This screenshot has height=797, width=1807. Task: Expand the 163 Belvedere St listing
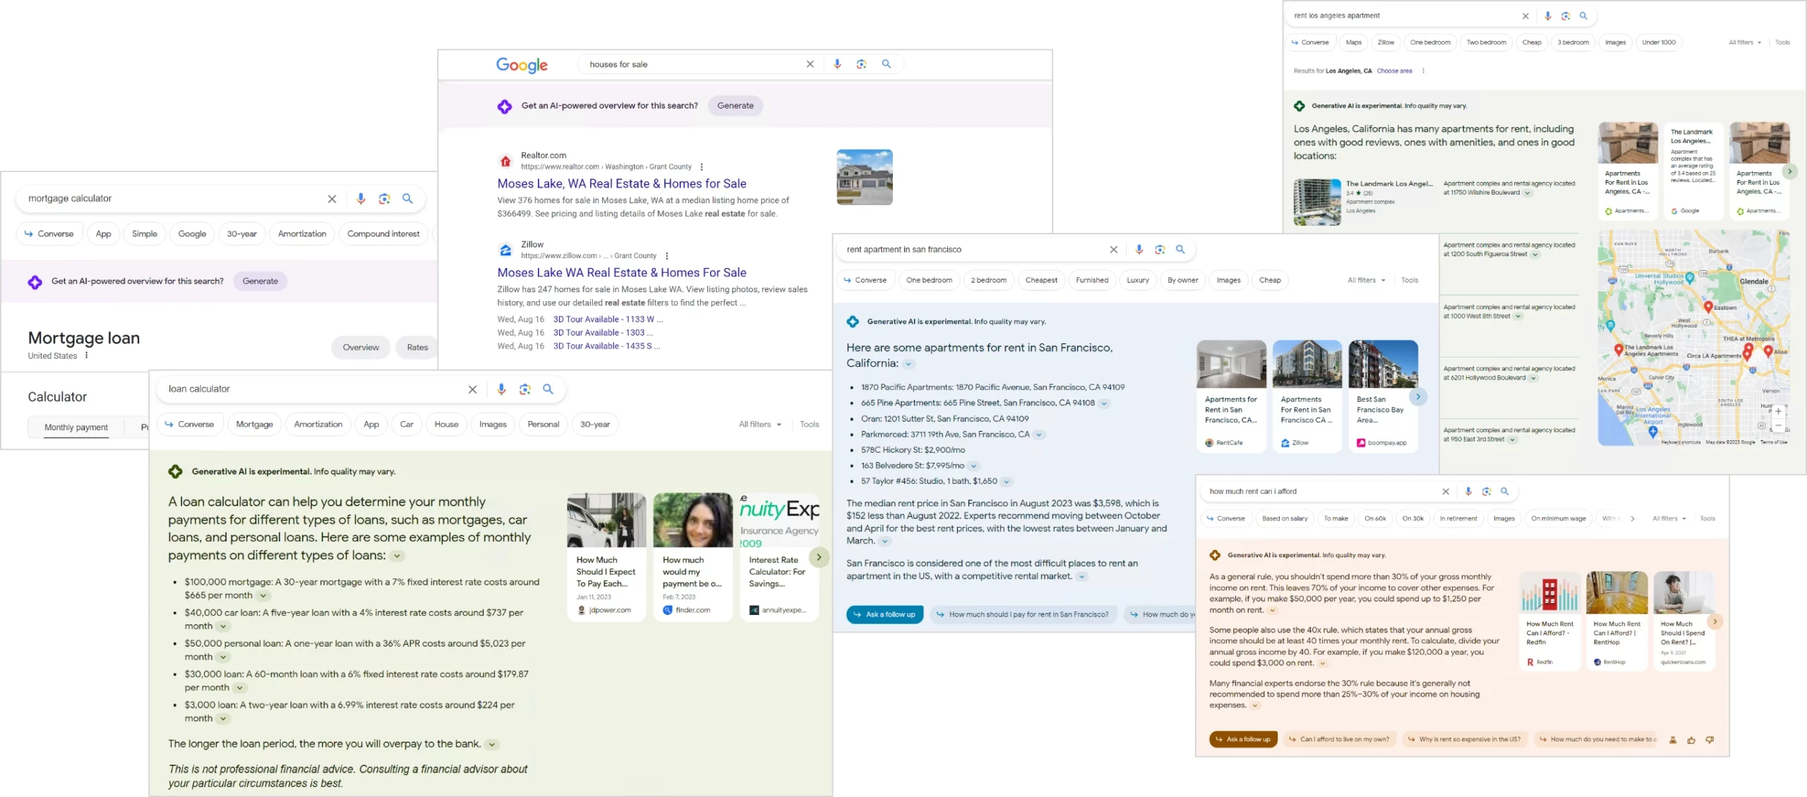(973, 466)
